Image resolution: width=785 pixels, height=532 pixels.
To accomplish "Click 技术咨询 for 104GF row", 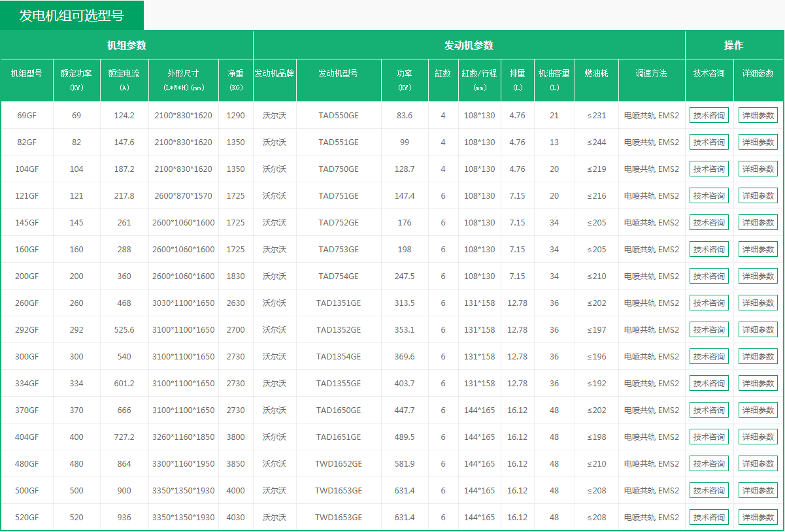I will coord(709,169).
